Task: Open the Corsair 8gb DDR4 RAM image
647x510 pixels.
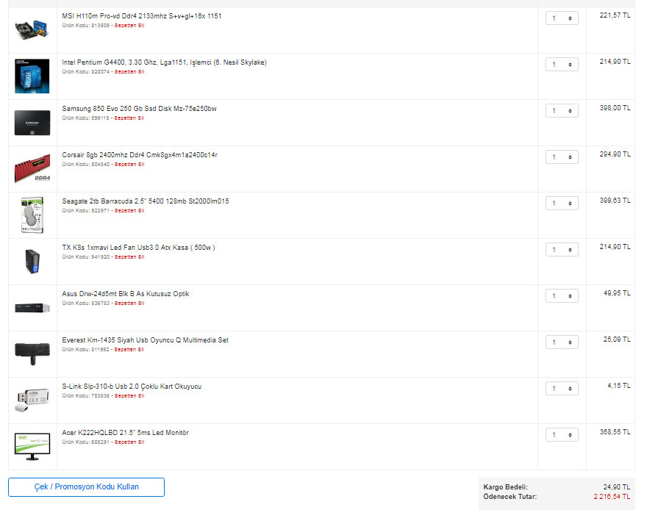Action: (32, 168)
